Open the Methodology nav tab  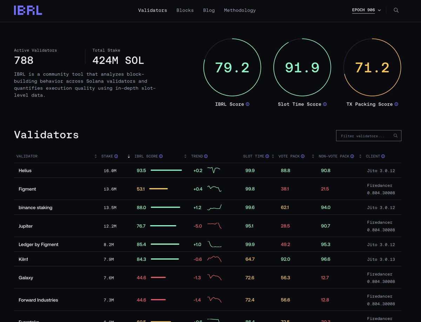[x=240, y=10]
